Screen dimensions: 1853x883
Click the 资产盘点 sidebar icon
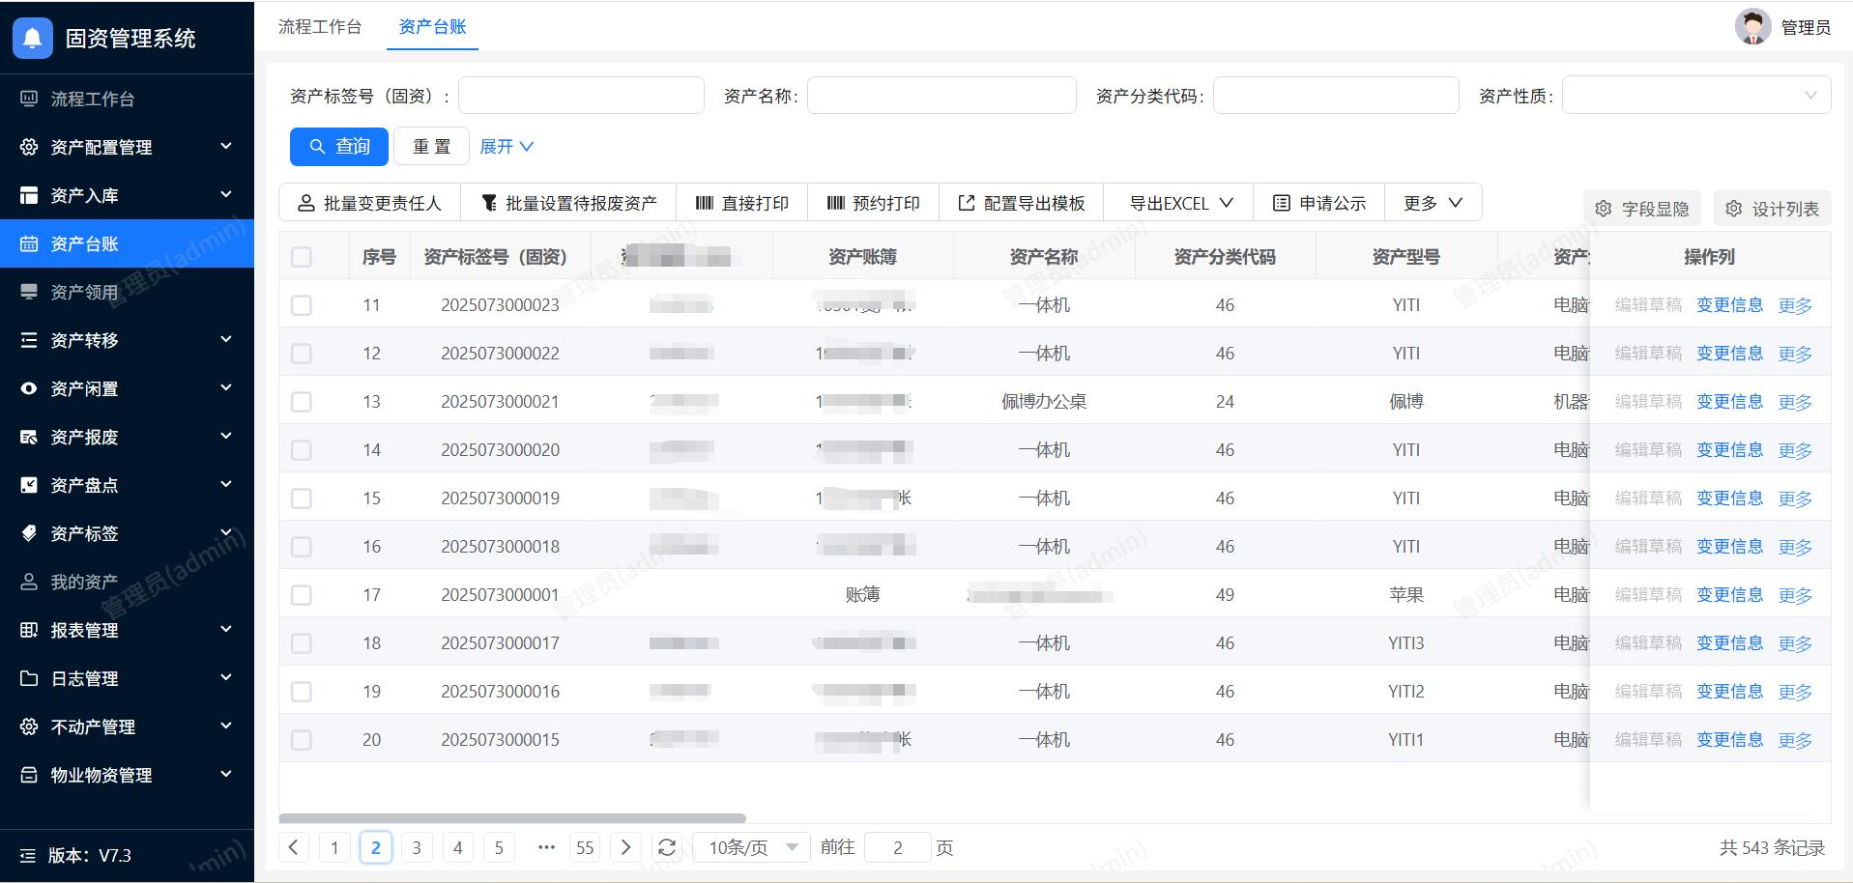pos(29,485)
